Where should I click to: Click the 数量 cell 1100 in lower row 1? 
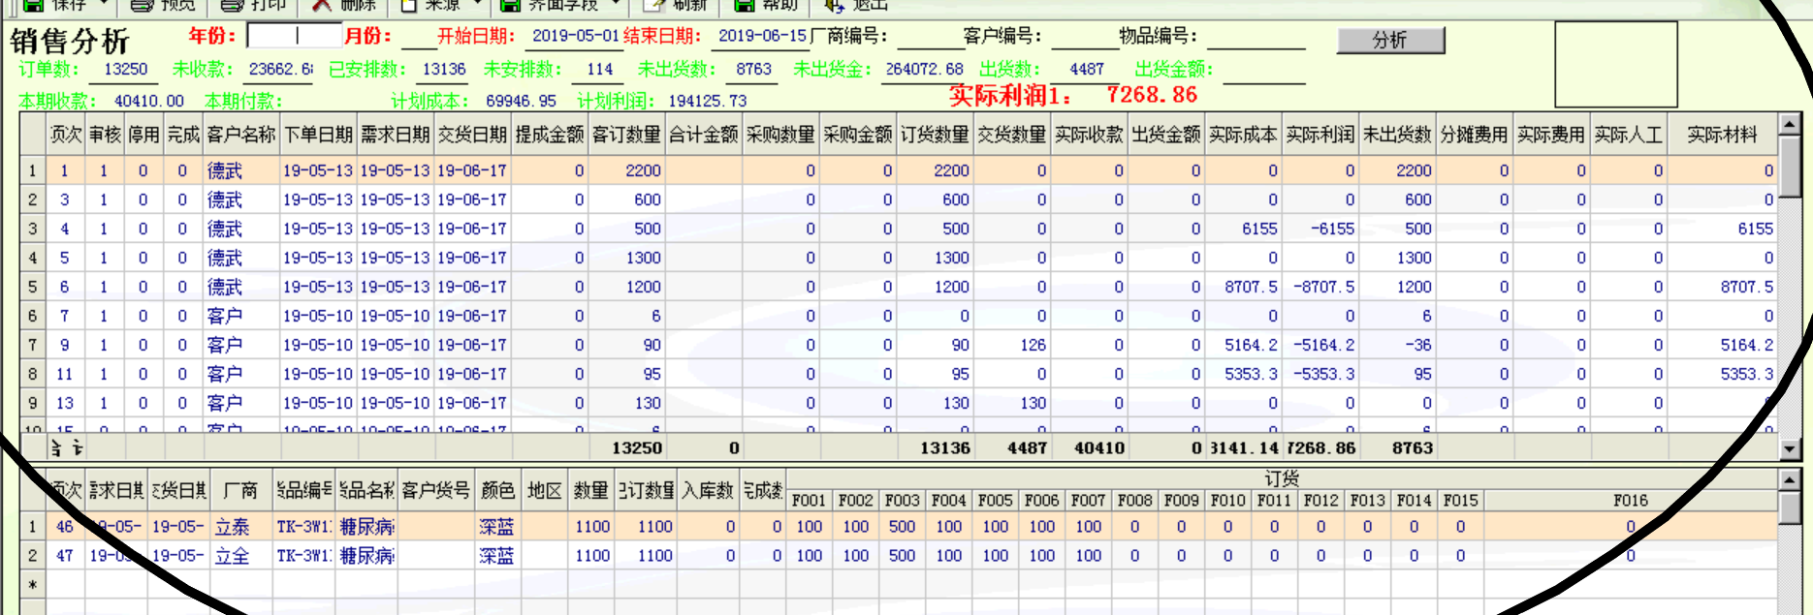click(x=590, y=527)
